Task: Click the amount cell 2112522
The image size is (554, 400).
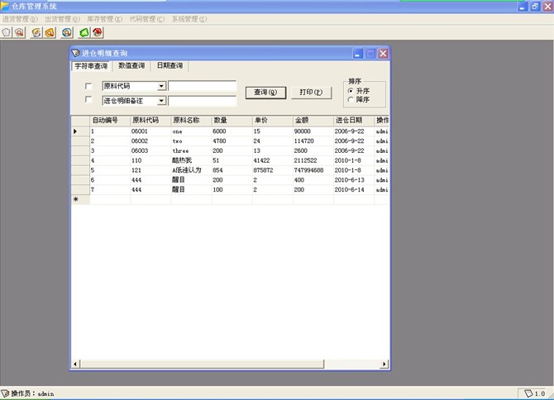Action: point(313,160)
